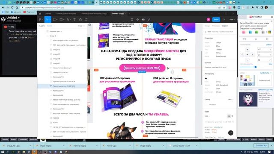Click the invert layer icon in PerfectPixel
This screenshot has height=154, width=274.
pyautogui.click(x=267, y=39)
